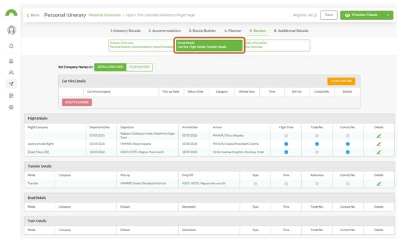Click the eye icon in Preview Classic button
Viewport: 402px width, 239px height.
click(347, 15)
